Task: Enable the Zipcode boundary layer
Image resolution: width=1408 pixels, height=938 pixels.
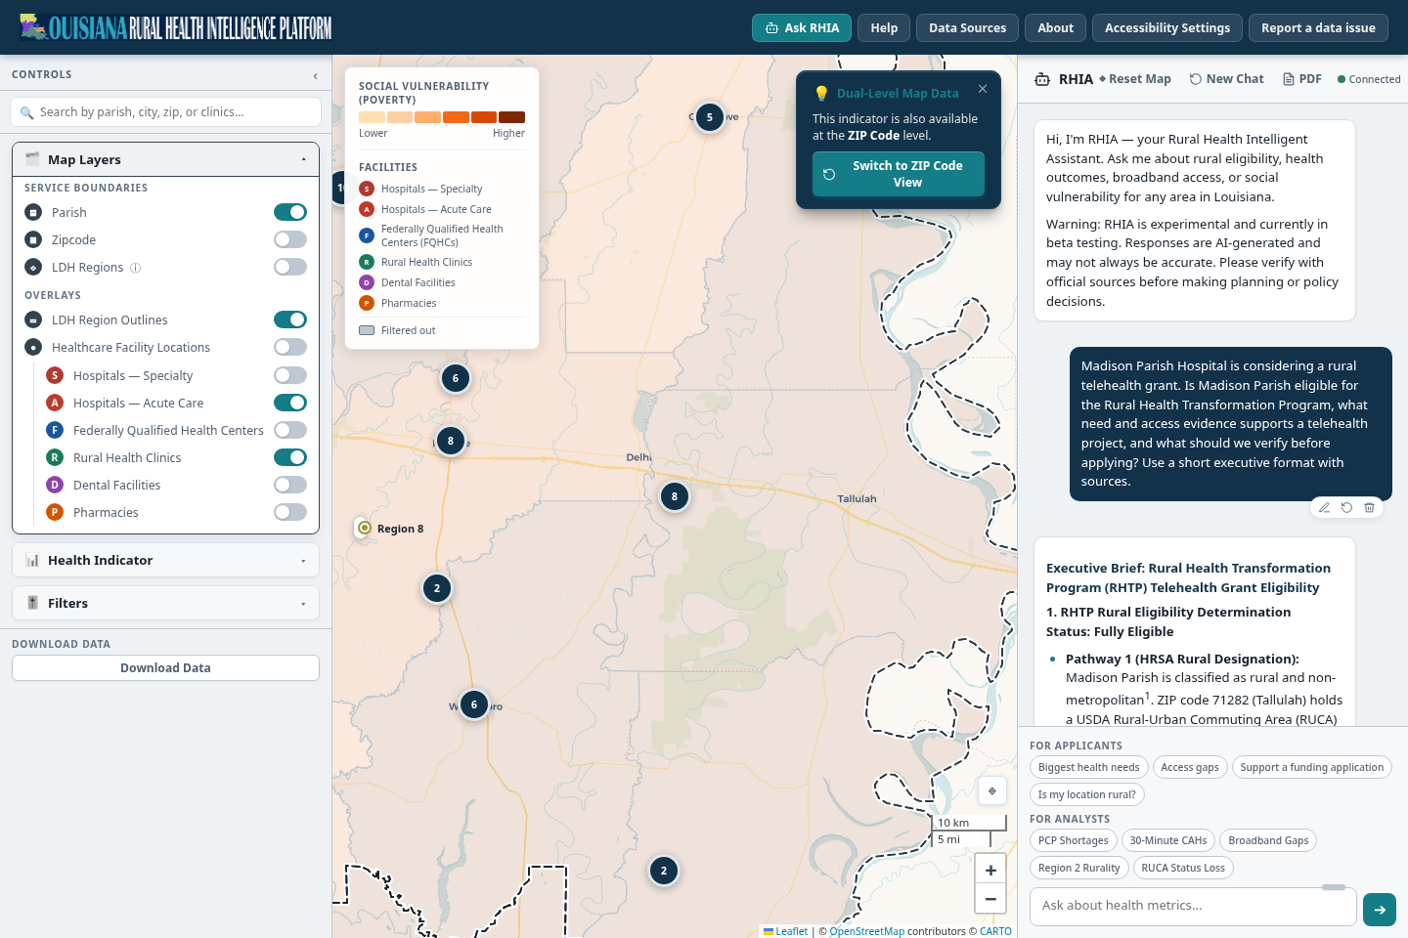Action: (x=290, y=239)
